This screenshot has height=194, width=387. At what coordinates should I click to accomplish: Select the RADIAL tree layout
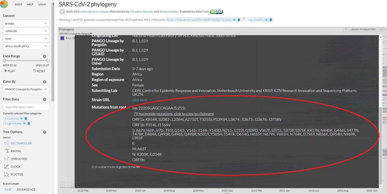point(13,151)
